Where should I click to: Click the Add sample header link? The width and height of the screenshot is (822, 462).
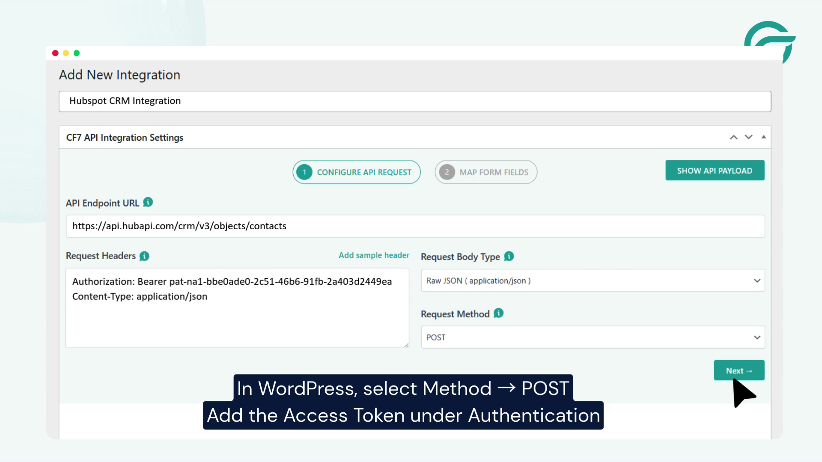(374, 255)
